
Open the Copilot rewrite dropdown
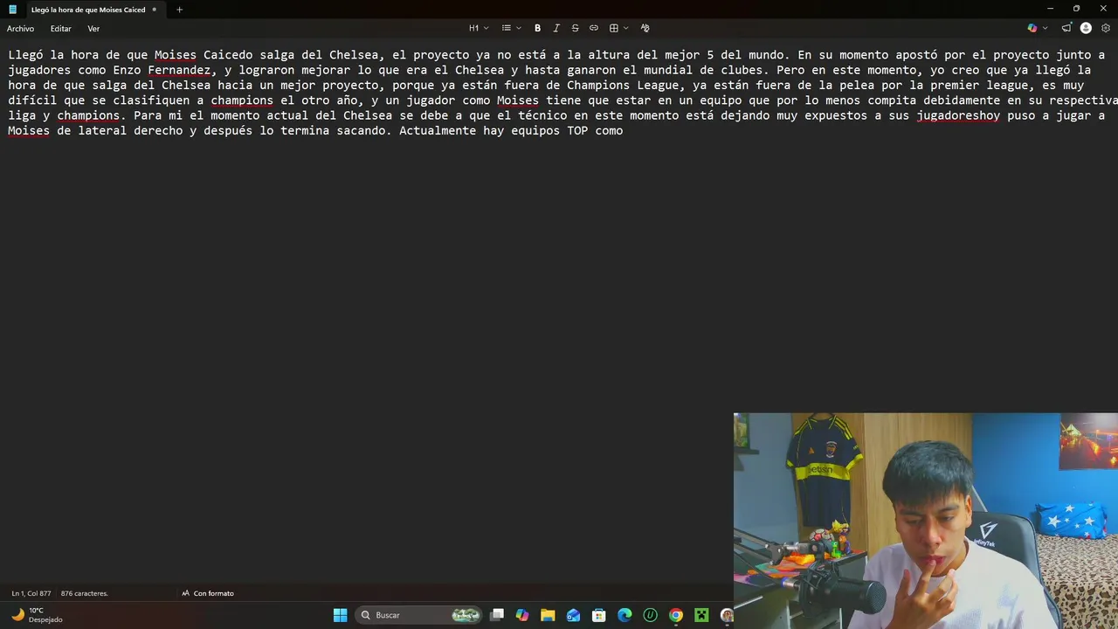pyautogui.click(x=1037, y=28)
